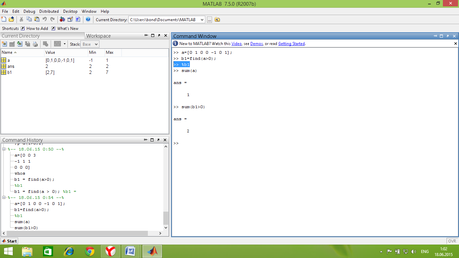
Task: Print the workspace contents
Action: pyautogui.click(x=35, y=44)
